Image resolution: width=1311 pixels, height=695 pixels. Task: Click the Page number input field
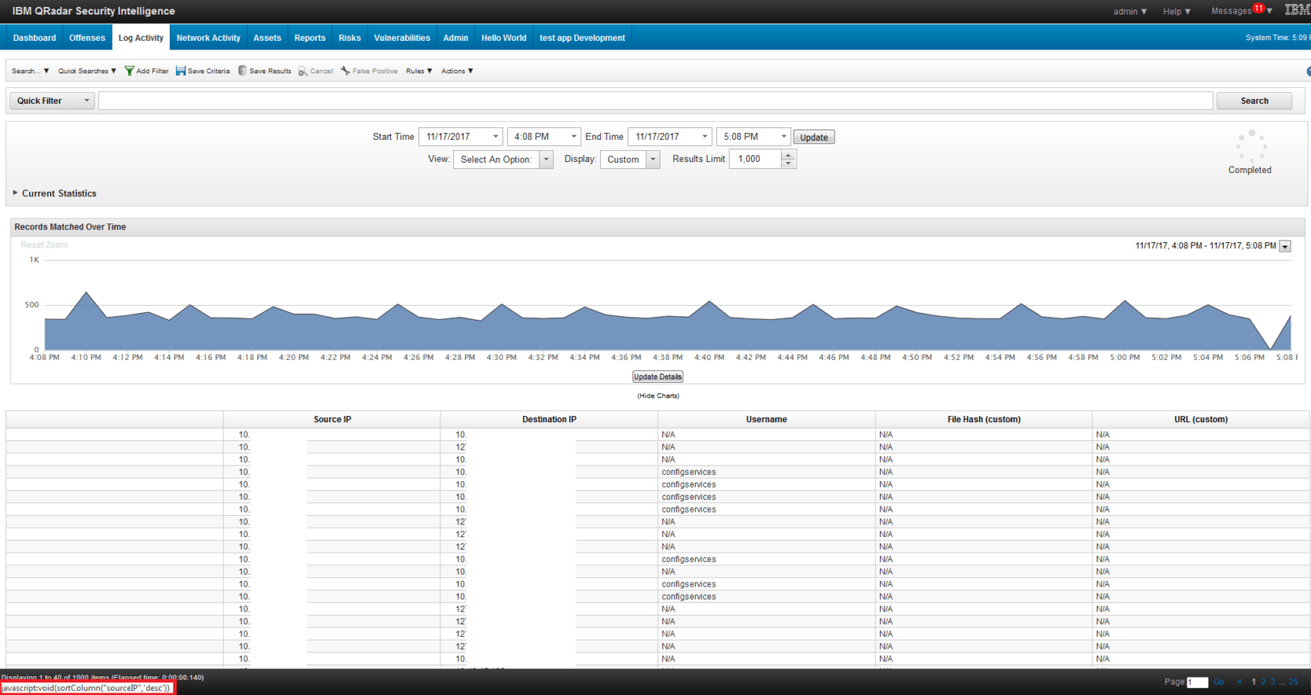1197,681
